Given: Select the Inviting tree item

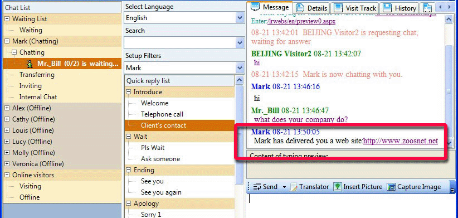Looking at the screenshot, I should tap(31, 86).
